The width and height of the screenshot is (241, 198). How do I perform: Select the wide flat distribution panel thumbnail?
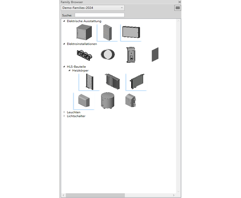pos(131,32)
